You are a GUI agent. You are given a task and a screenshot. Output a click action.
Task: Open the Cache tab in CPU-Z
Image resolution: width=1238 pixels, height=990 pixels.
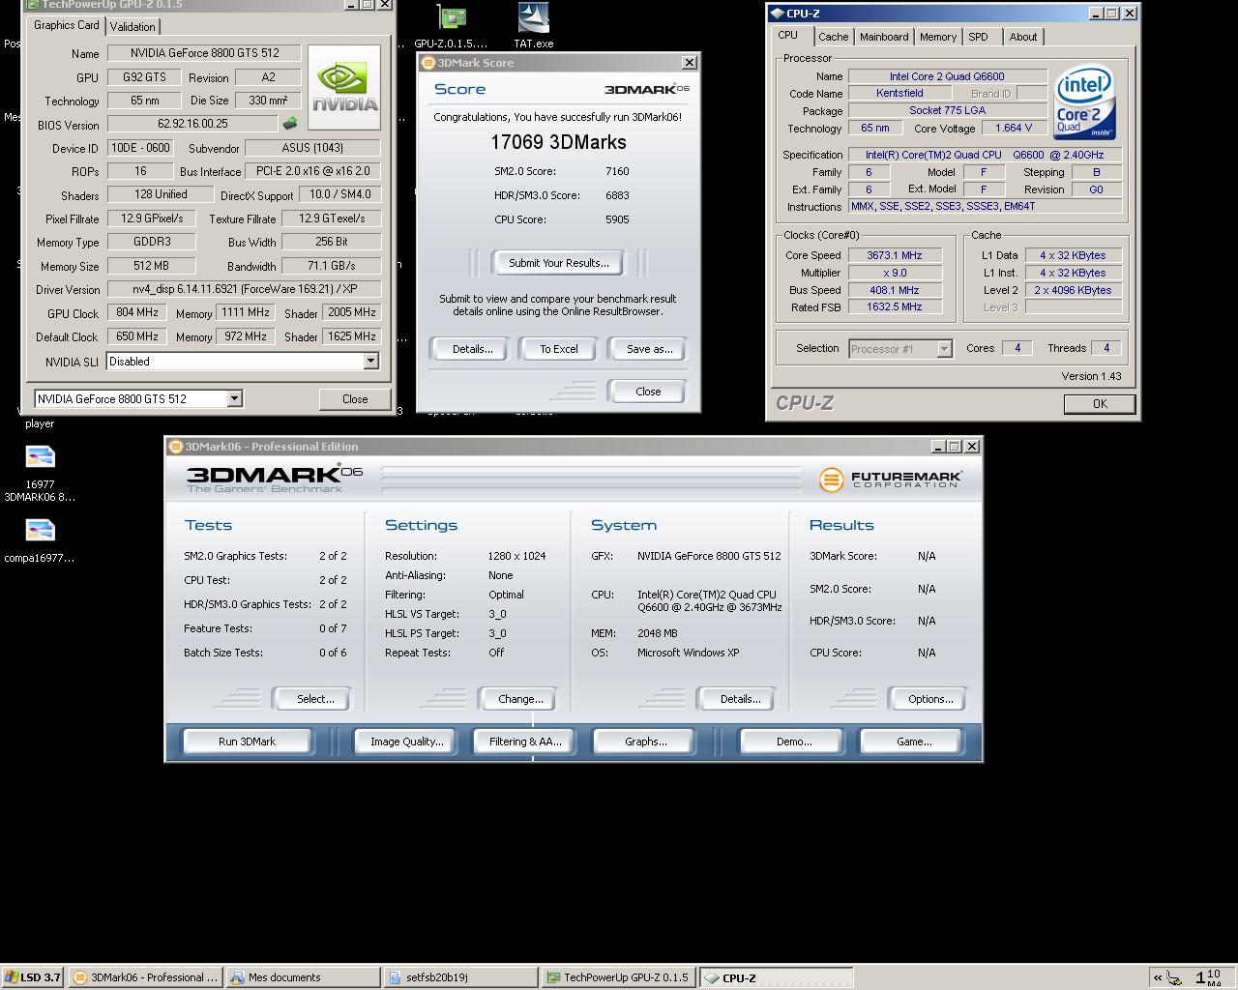(x=833, y=37)
